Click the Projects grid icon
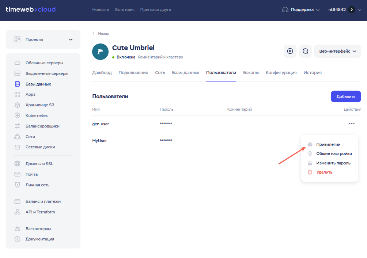 [17, 39]
